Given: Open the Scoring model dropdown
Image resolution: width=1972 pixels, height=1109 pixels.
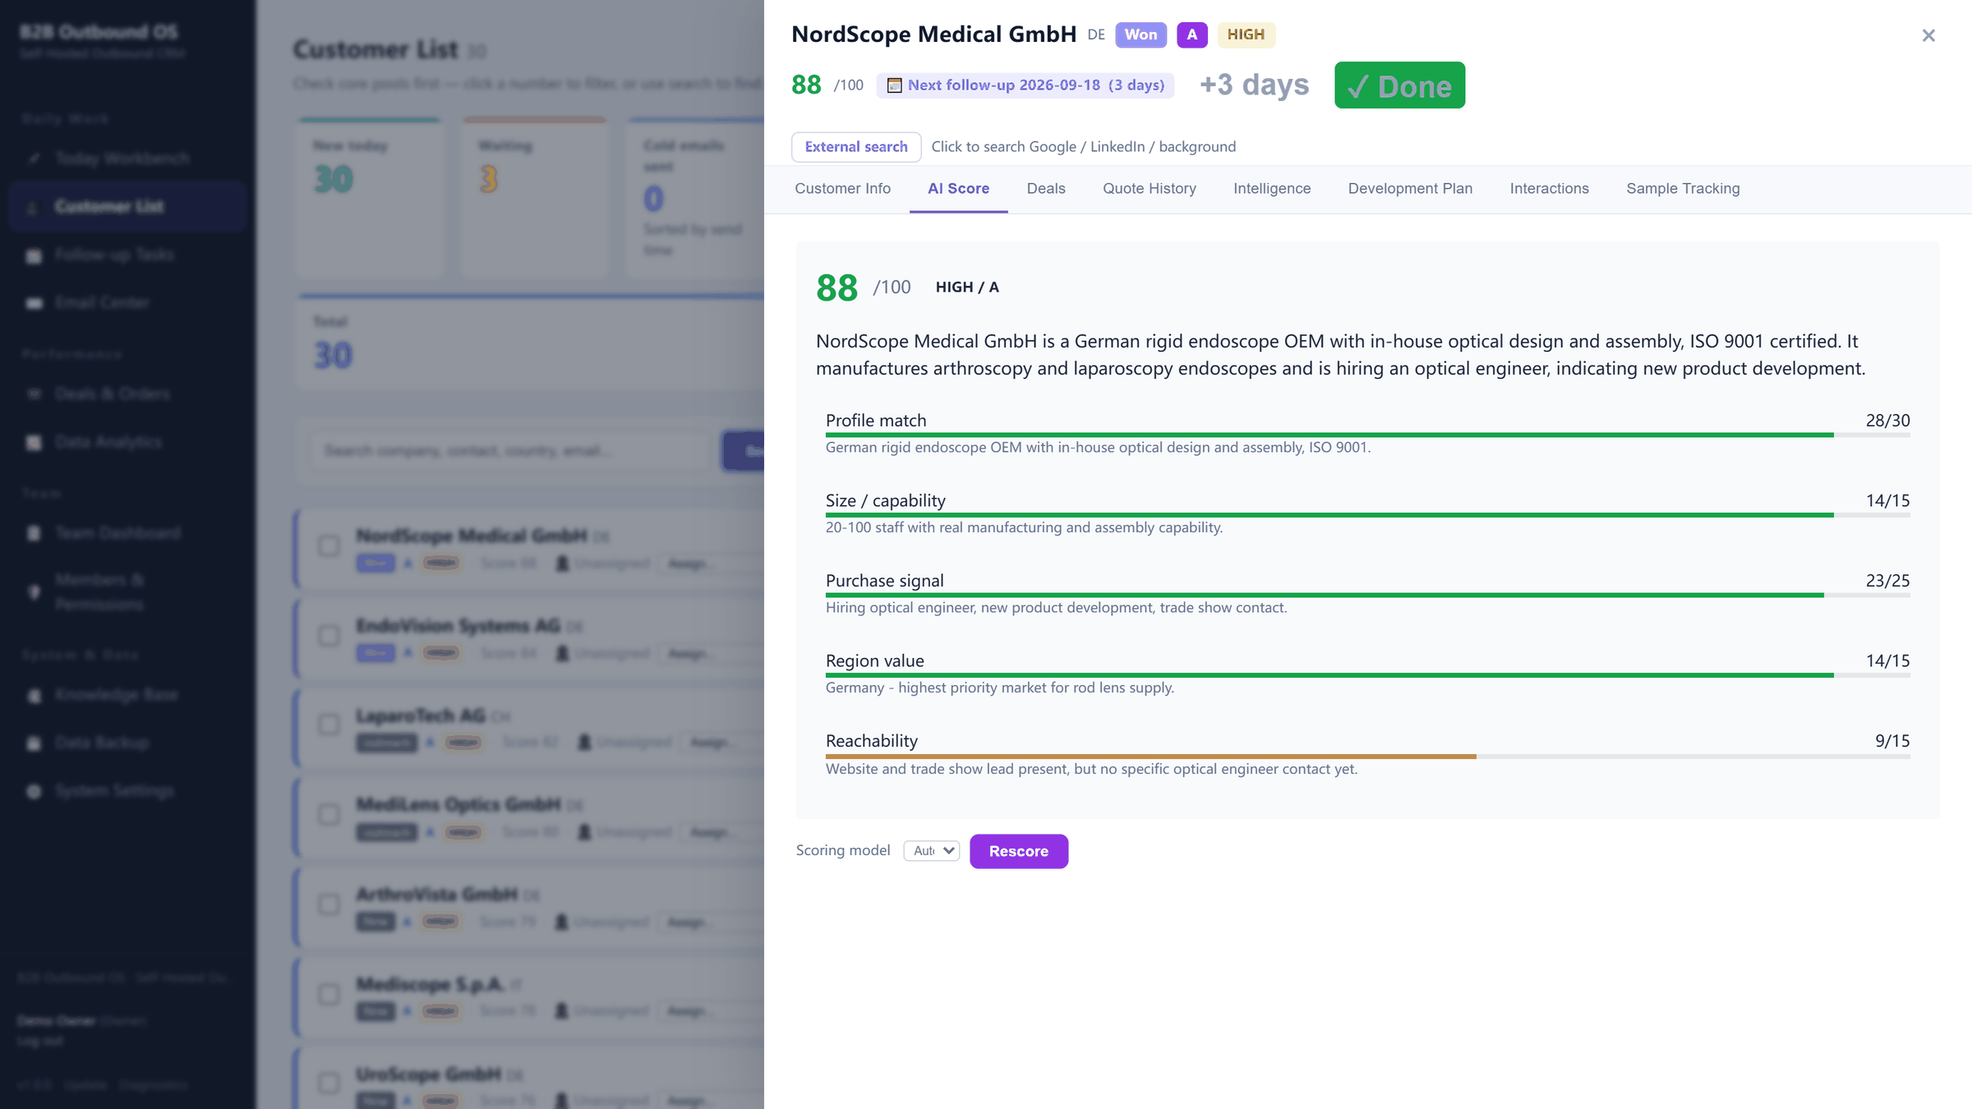Looking at the screenshot, I should point(932,851).
